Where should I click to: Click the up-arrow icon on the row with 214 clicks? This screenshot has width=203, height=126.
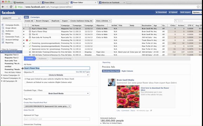click(24, 43)
